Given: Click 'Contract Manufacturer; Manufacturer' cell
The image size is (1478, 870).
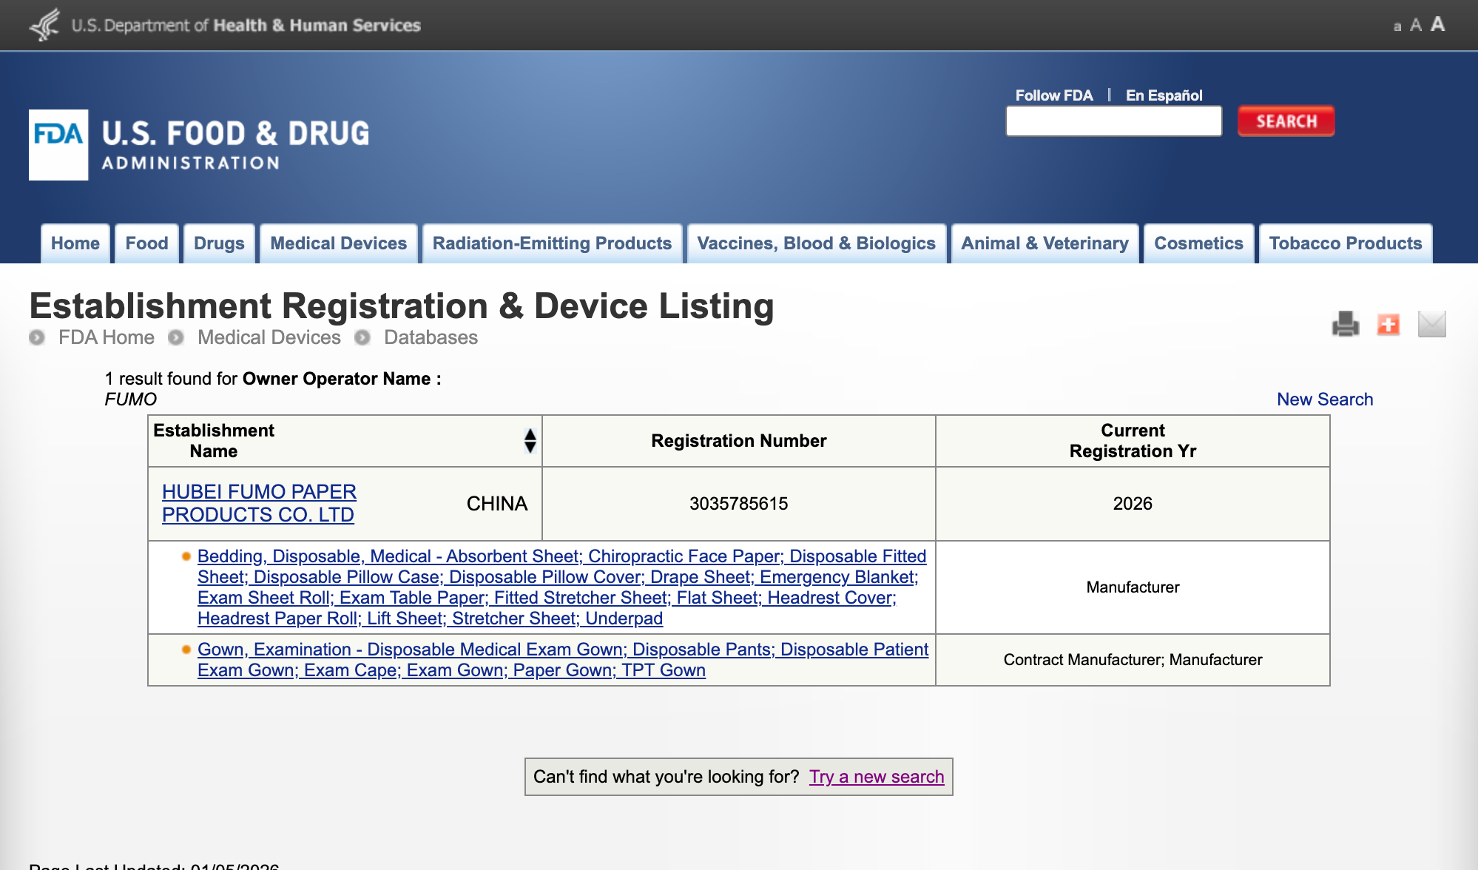Looking at the screenshot, I should [x=1133, y=660].
